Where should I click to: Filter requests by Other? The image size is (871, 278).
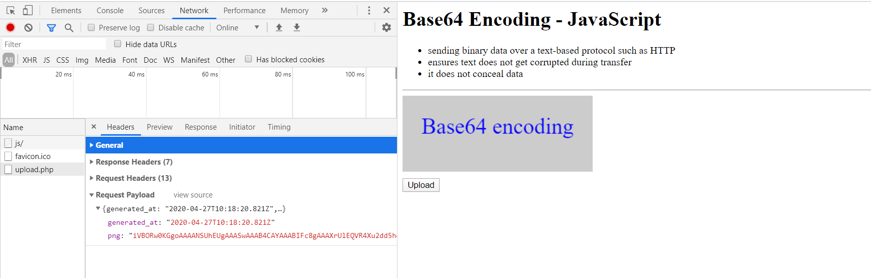tap(226, 60)
